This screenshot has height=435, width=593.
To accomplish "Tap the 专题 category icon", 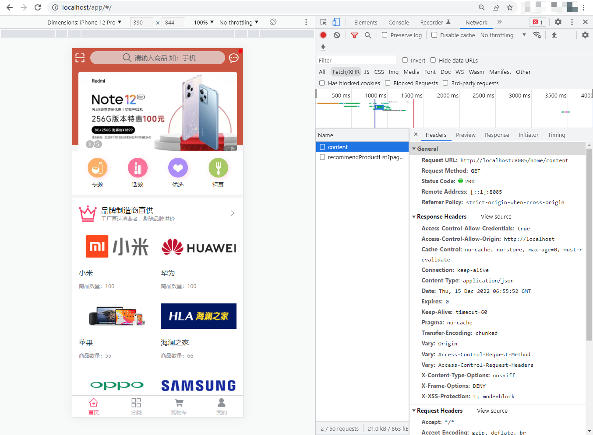I will pos(97,168).
